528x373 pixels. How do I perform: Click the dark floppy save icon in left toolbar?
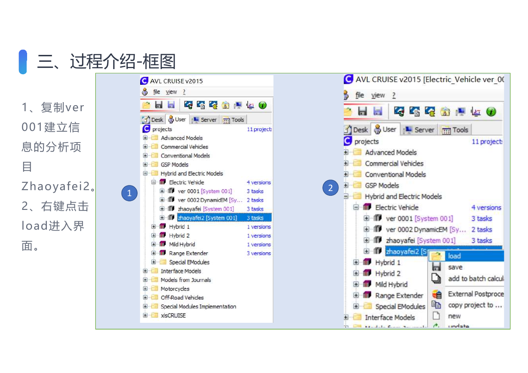[159, 105]
